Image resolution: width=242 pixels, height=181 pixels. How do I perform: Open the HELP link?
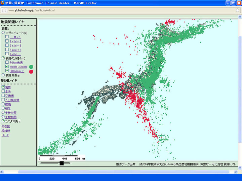click(x=5, y=135)
